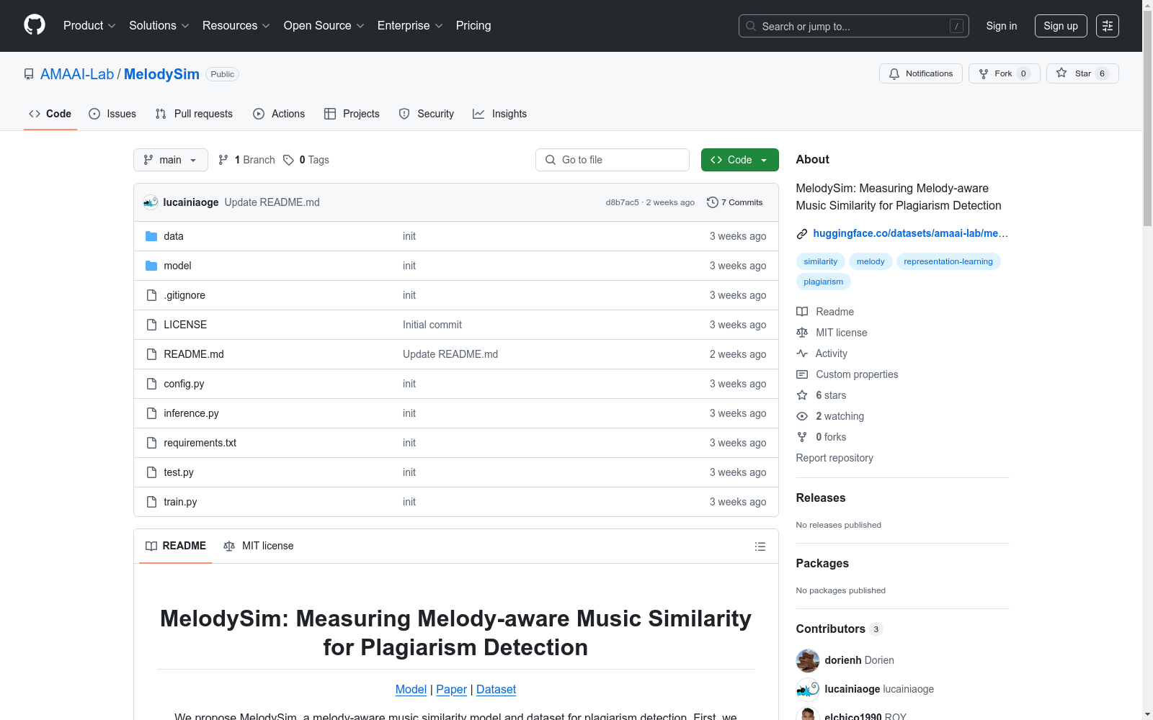
Task: Open the main branch selector dropdown
Action: click(x=171, y=160)
